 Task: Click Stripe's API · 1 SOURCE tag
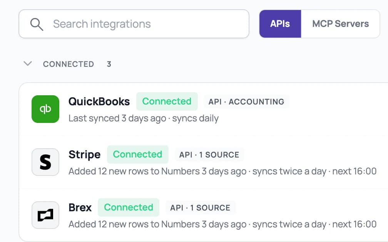point(209,154)
